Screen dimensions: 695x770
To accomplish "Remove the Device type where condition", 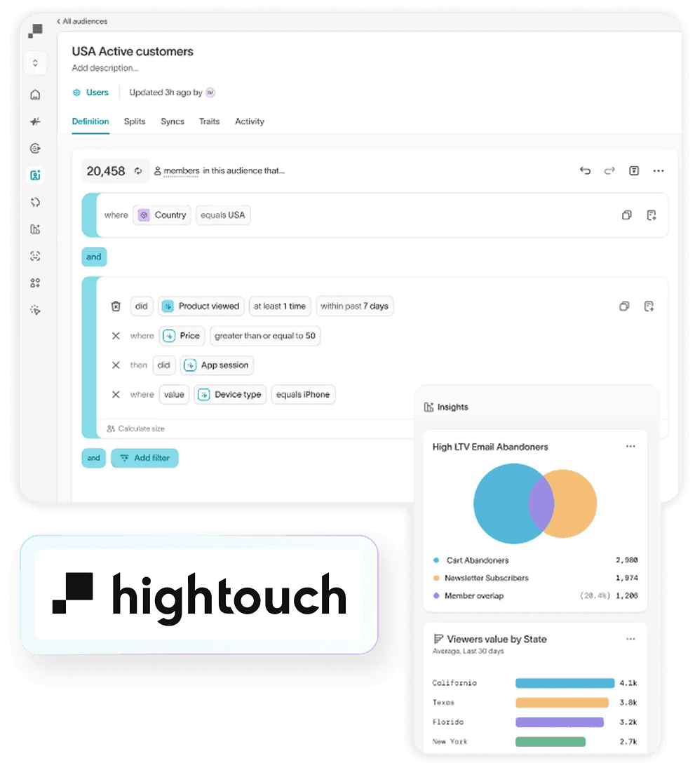I will 116,395.
